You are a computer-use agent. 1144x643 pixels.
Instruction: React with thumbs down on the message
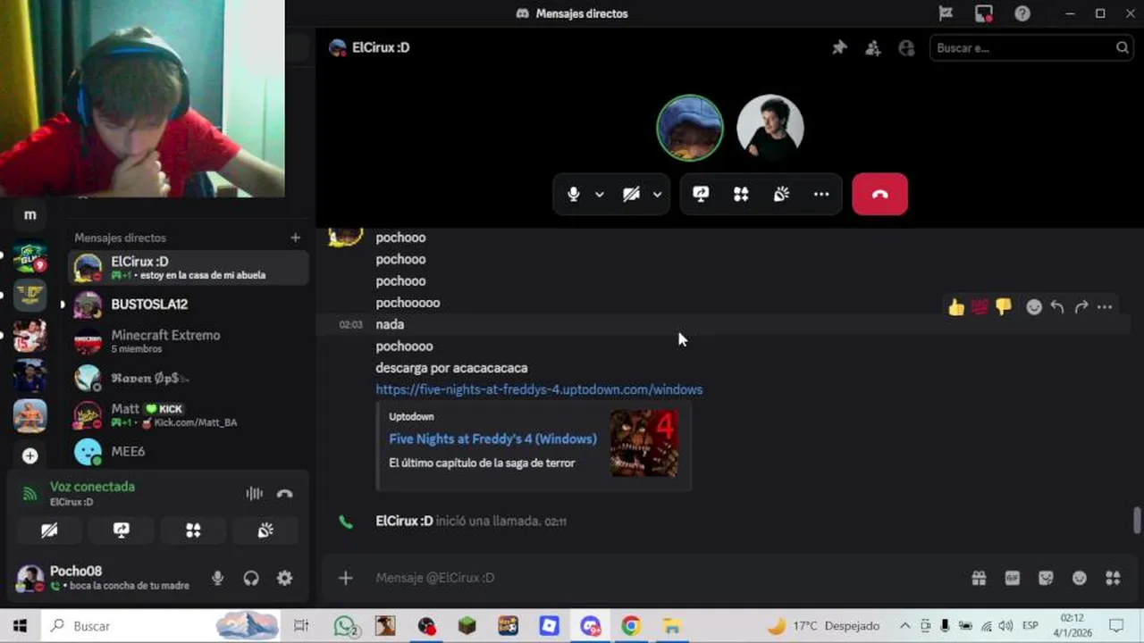pyautogui.click(x=1003, y=307)
